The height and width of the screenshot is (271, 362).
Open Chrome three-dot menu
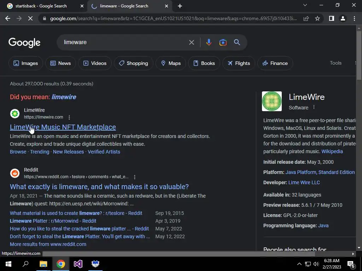pos(354,18)
